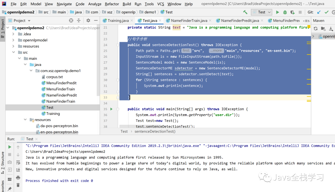Clear console output with trash icon
The width and height of the screenshot is (335, 192).
[x=18, y=185]
